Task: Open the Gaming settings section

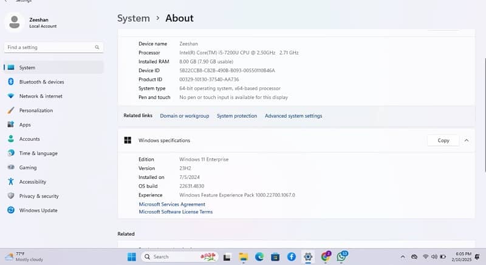Action: [x=28, y=167]
